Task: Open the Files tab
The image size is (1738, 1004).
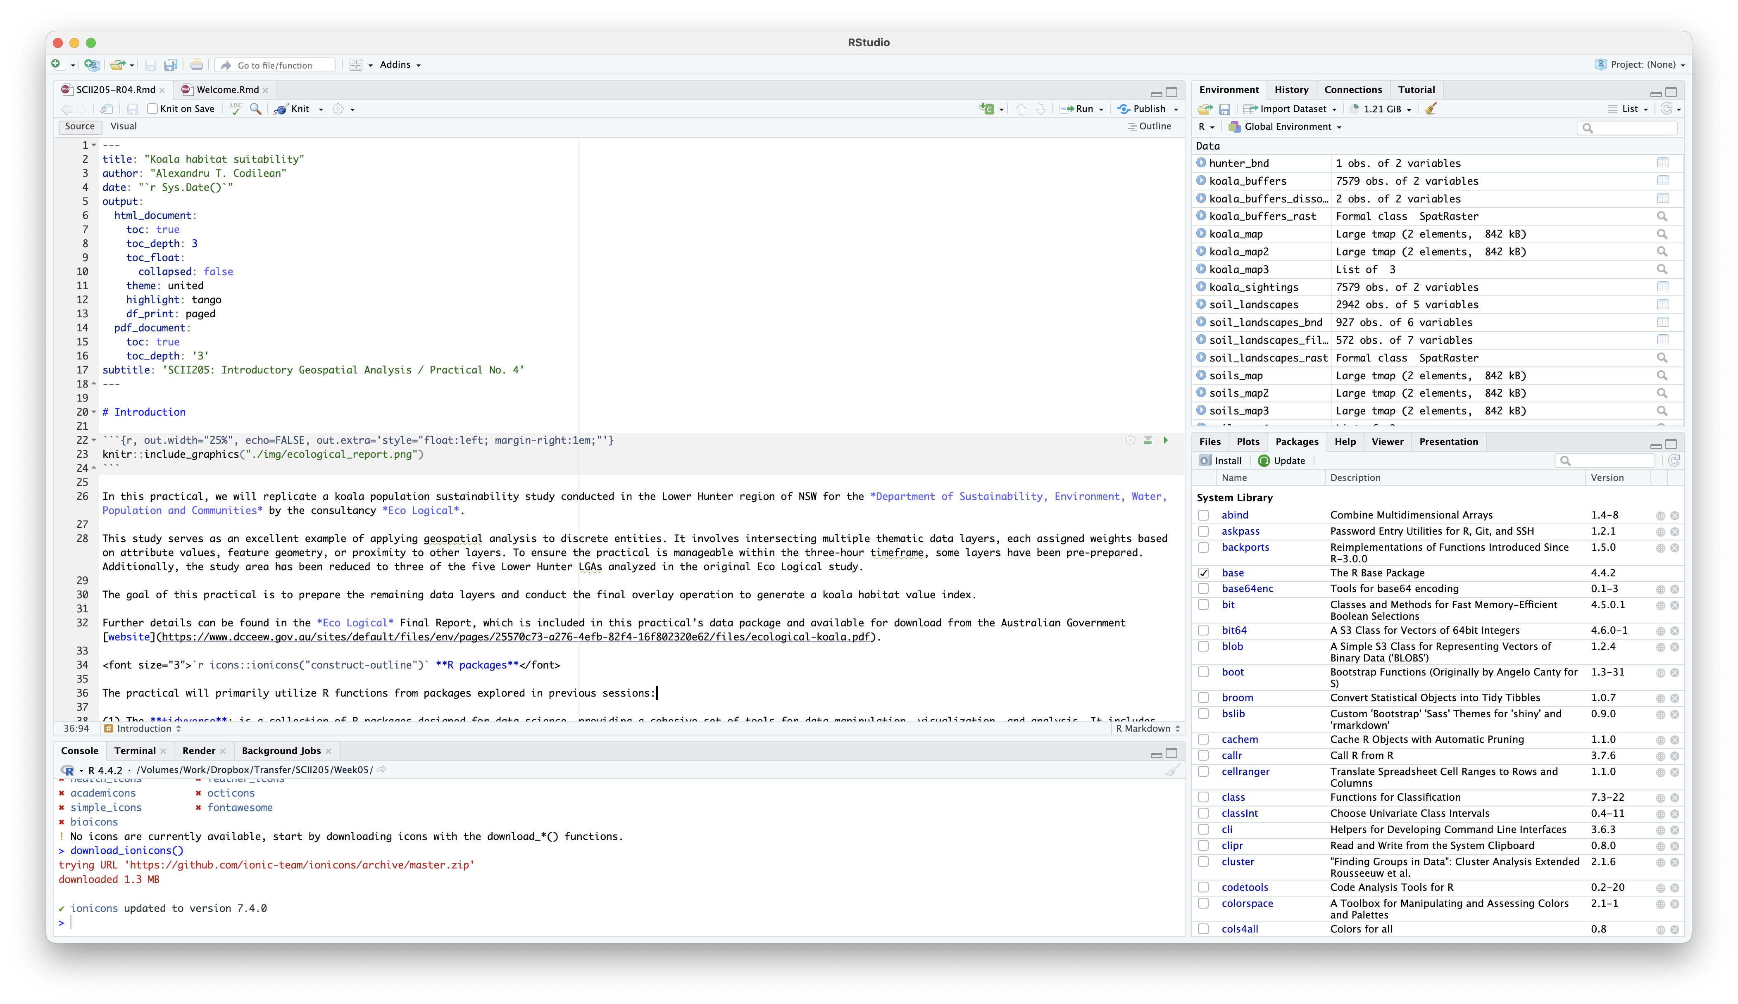Action: pyautogui.click(x=1209, y=442)
